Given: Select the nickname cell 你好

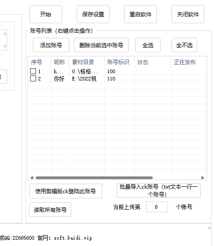Looking at the screenshot, I should point(59,79).
